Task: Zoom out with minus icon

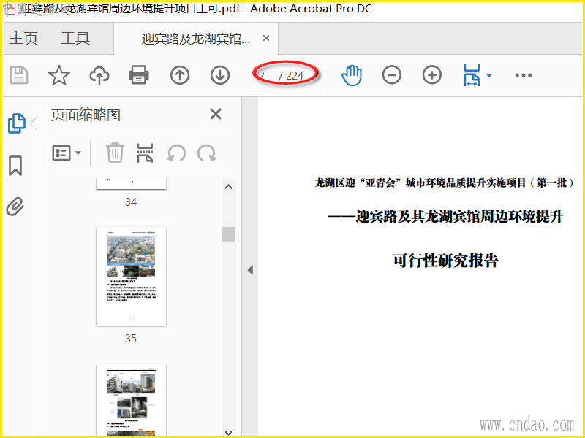Action: [x=392, y=75]
